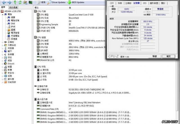Select the Gigabyte GA-X58A-UD3R v2 row

pos(84,93)
